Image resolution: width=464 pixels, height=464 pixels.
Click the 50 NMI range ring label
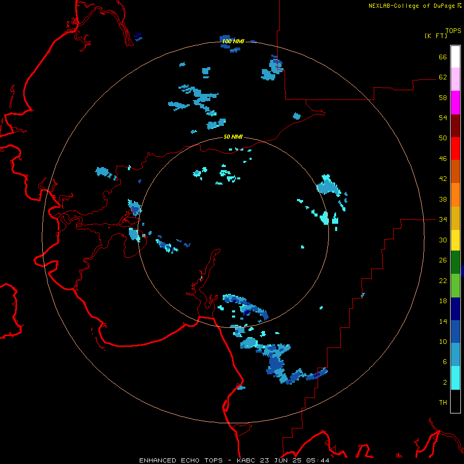pyautogui.click(x=233, y=137)
